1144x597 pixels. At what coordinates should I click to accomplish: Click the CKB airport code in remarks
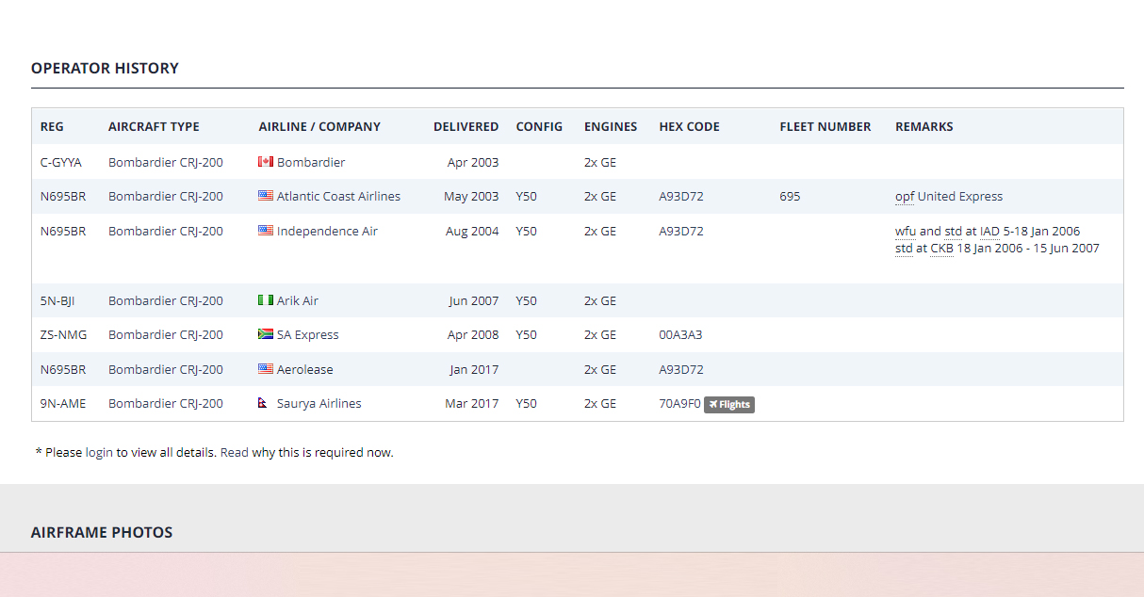click(941, 249)
